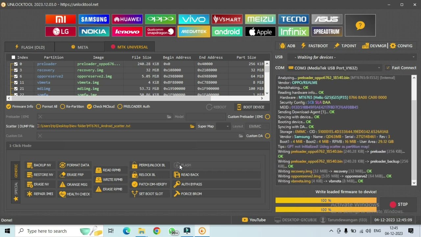
Task: Pick the Vivo brand tile
Action: [x=194, y=19]
